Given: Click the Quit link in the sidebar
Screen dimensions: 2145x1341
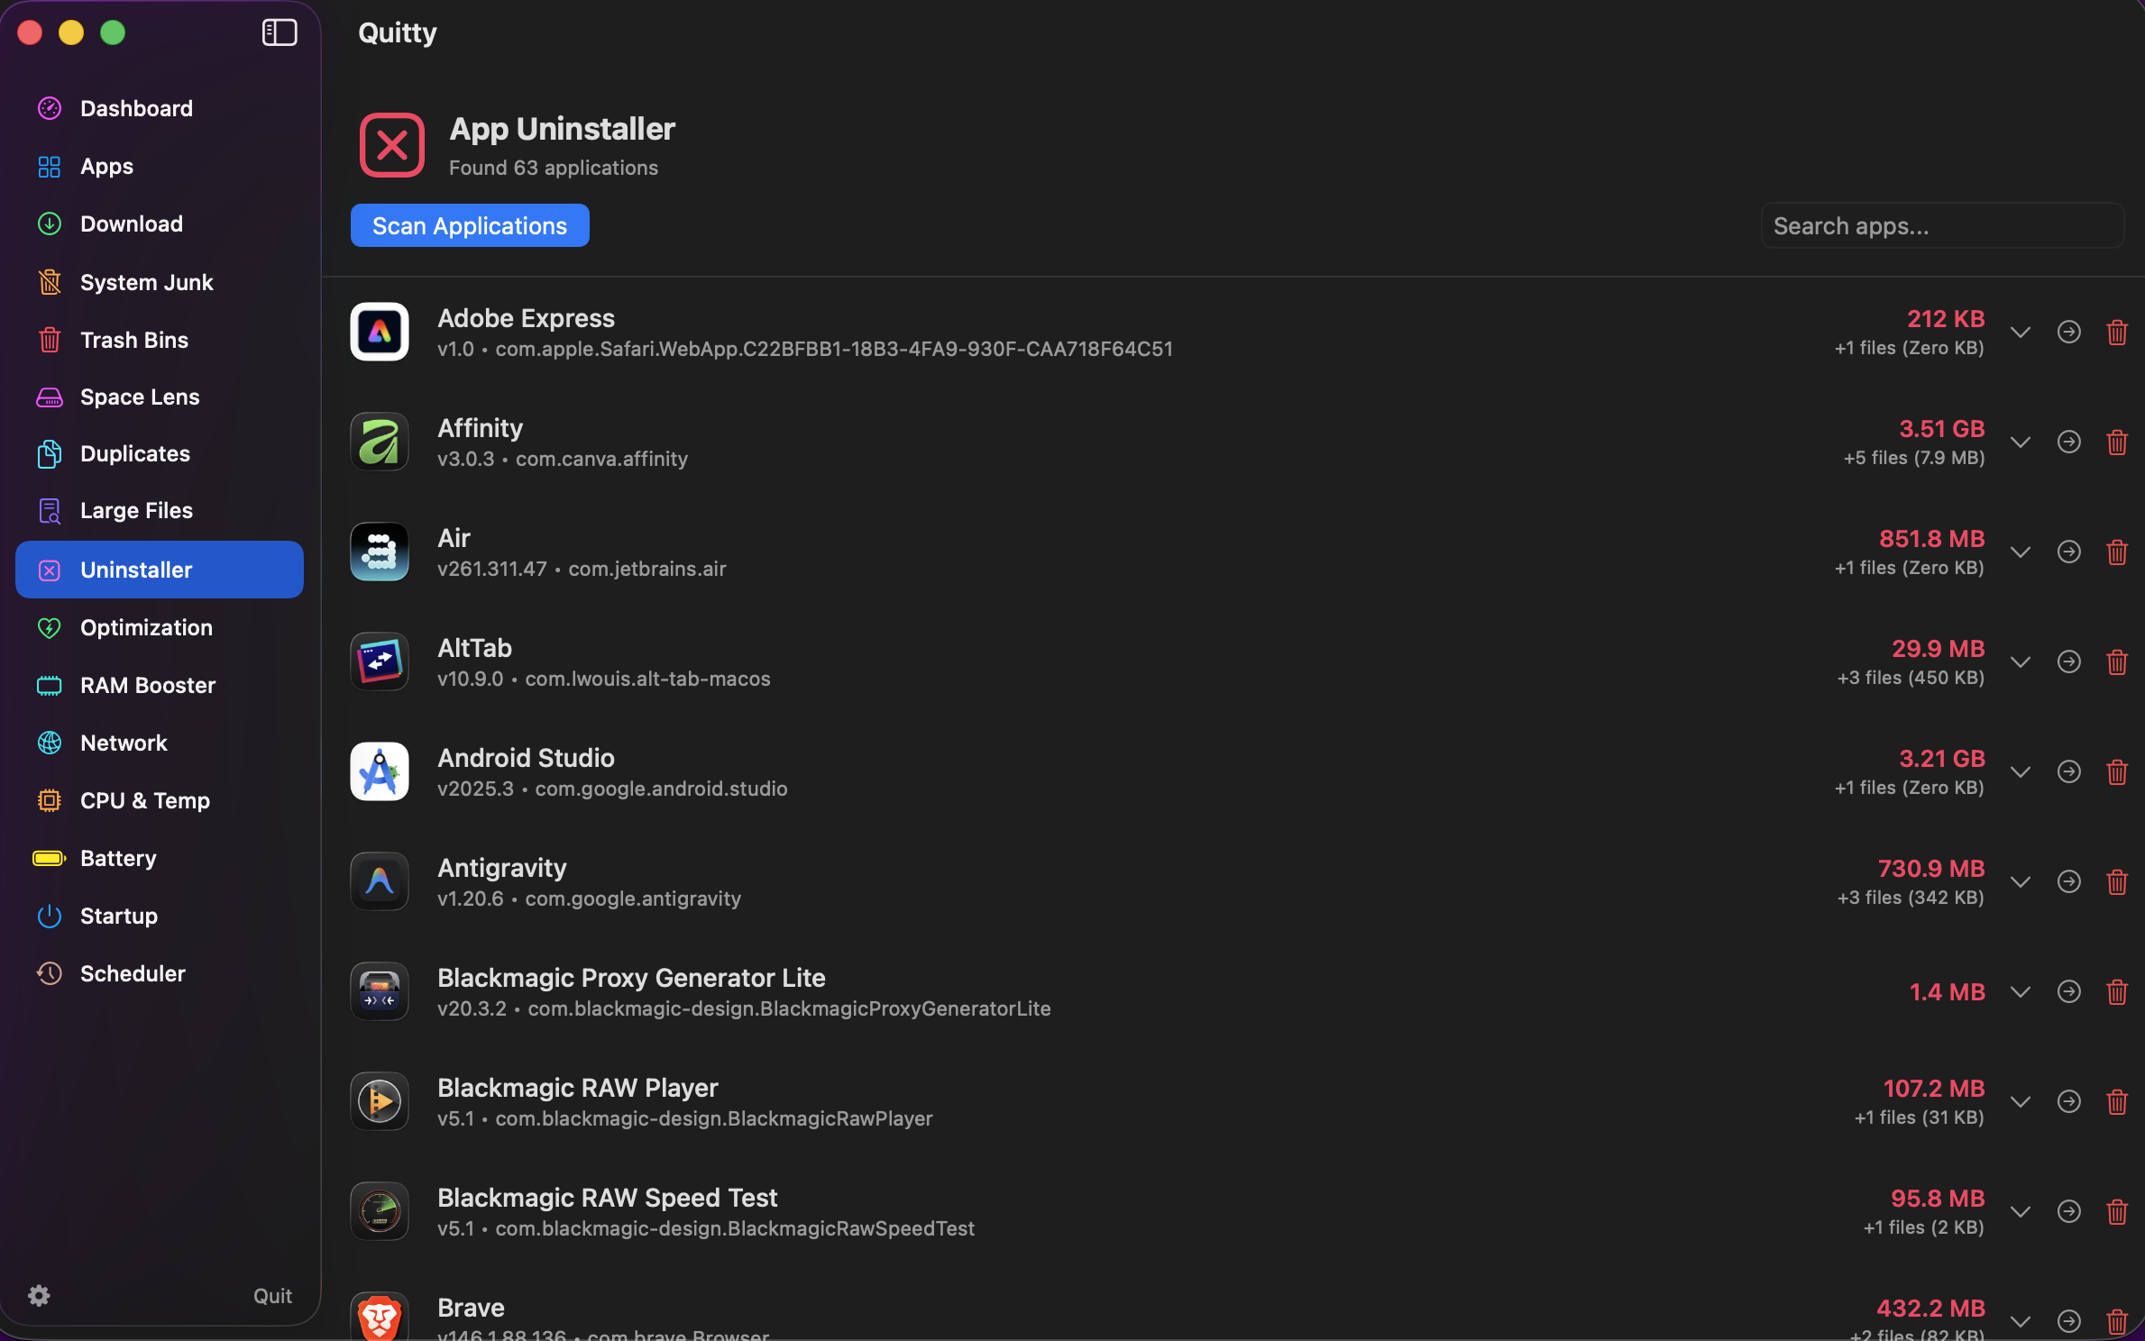Looking at the screenshot, I should pyautogui.click(x=272, y=1296).
